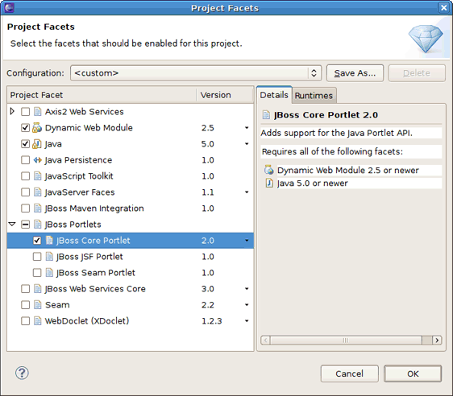The width and height of the screenshot is (453, 396).
Task: Click the help question mark icon
Action: click(x=22, y=373)
